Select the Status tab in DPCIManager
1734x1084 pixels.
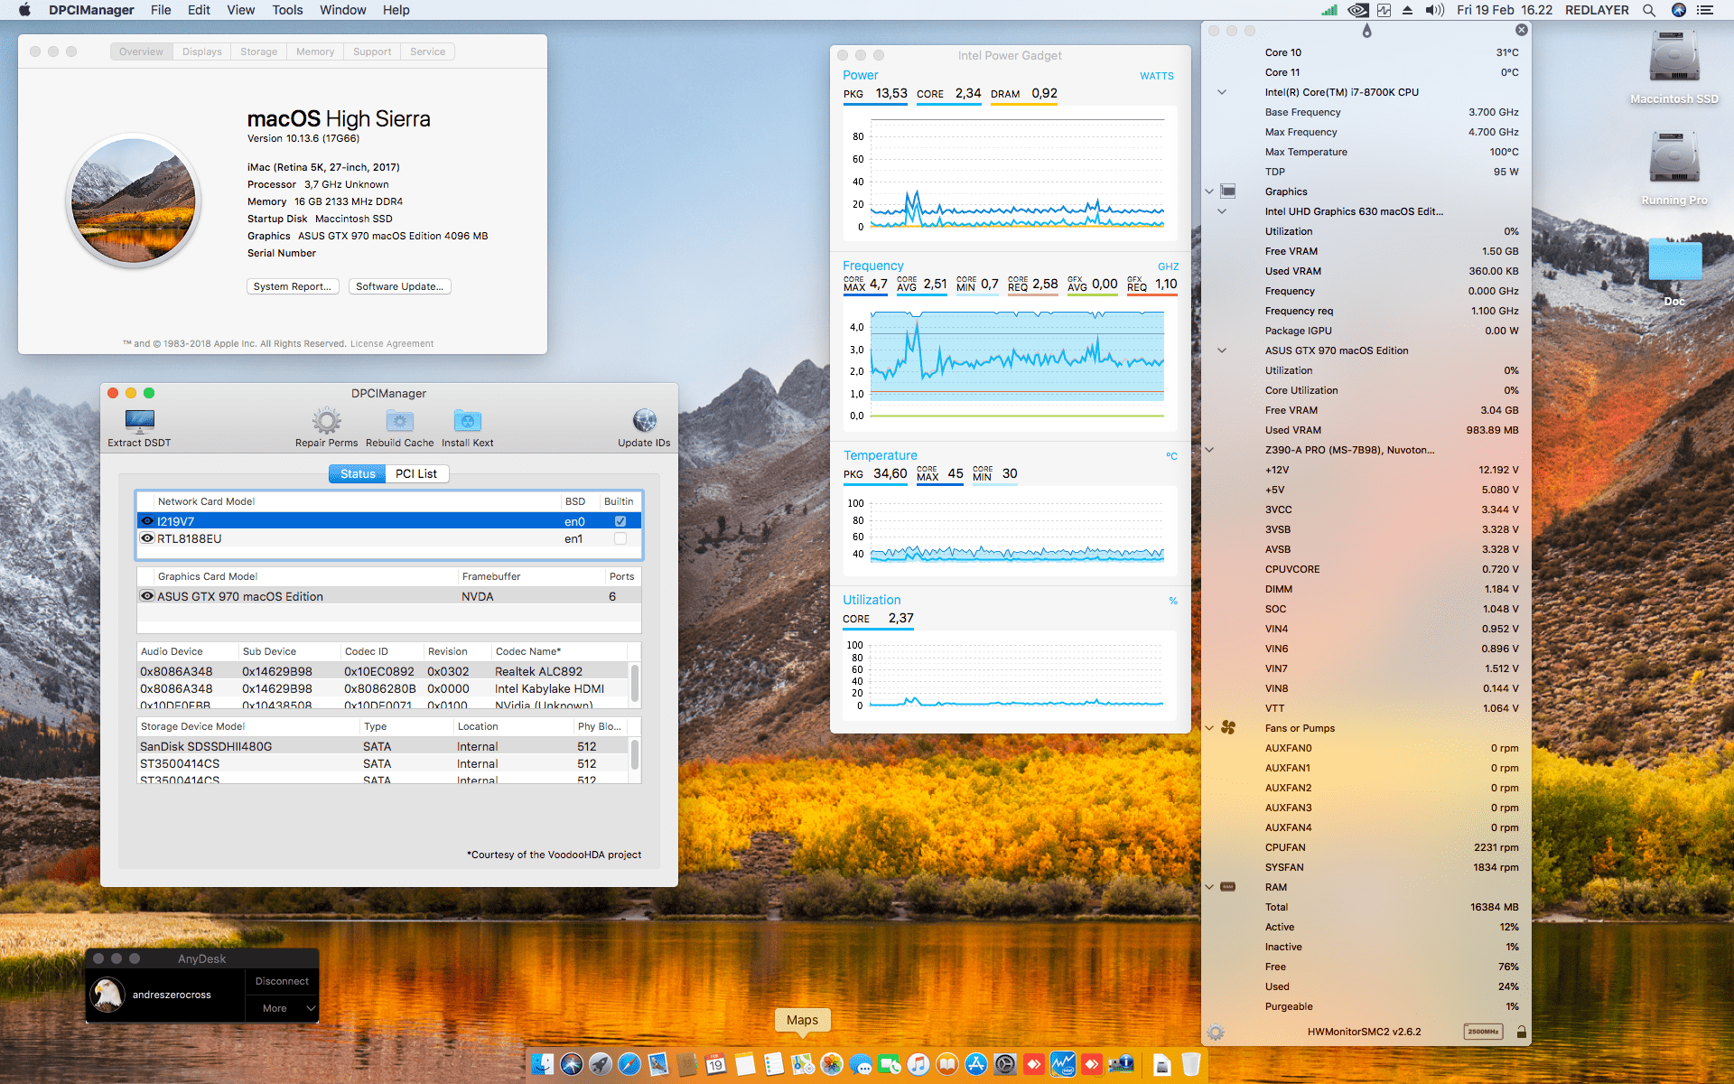(358, 473)
